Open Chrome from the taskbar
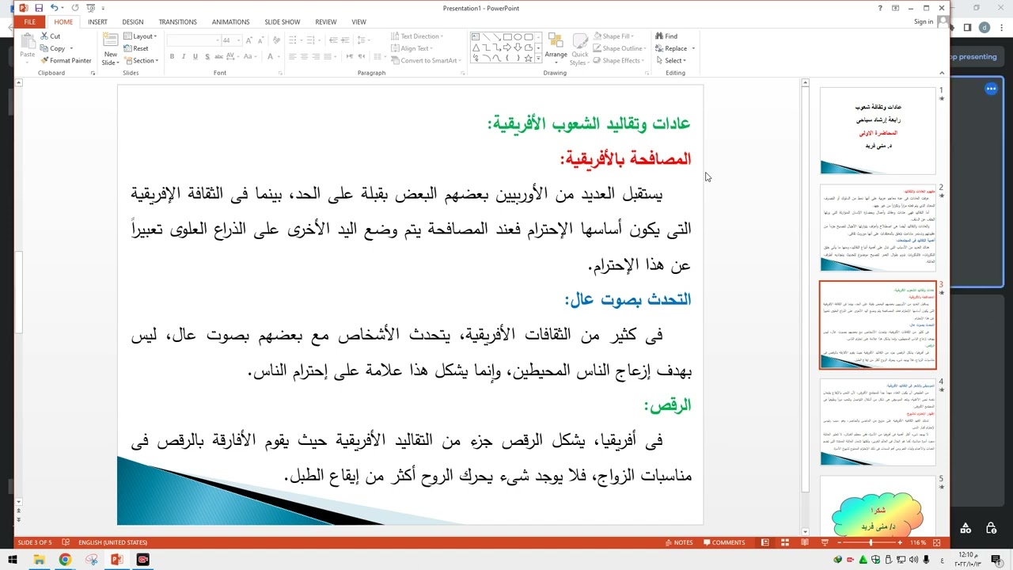The image size is (1013, 570). pyautogui.click(x=65, y=560)
